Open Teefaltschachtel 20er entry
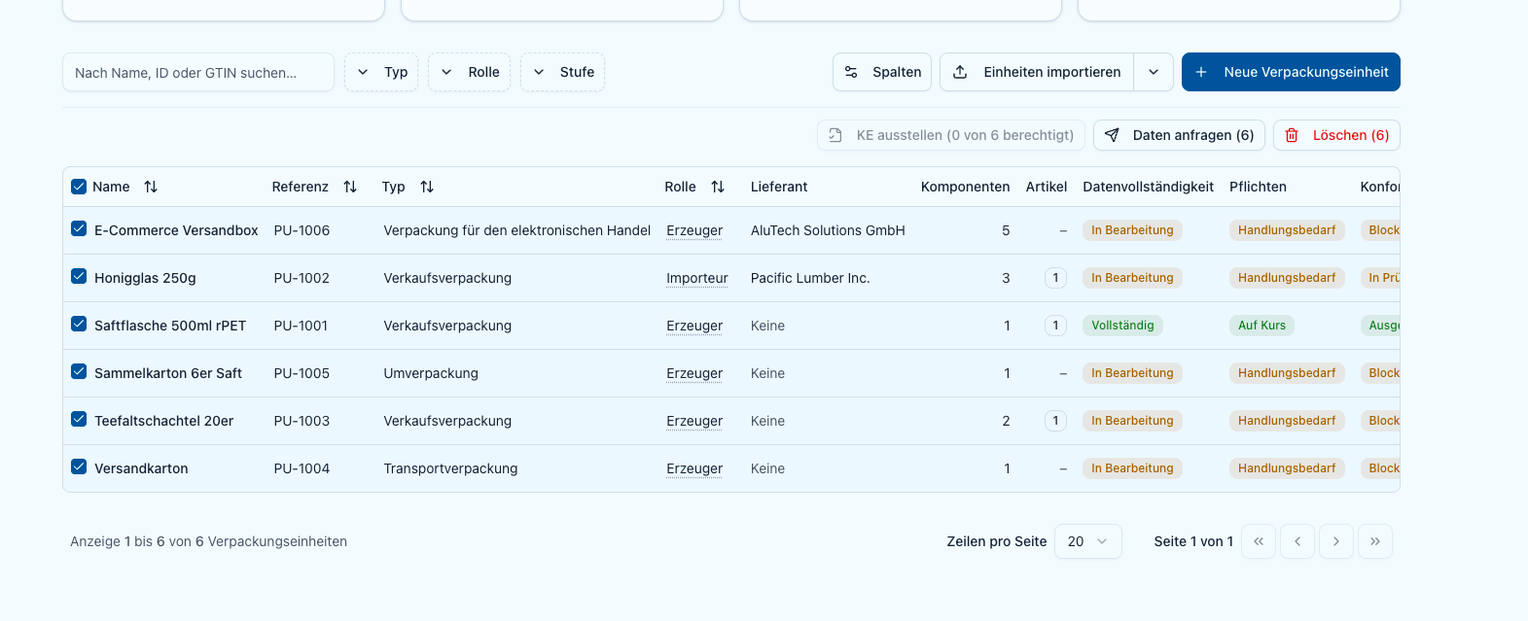The width and height of the screenshot is (1528, 621). coord(164,421)
